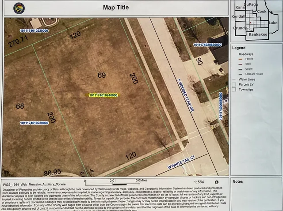The width and height of the screenshot is (283, 211).
Task: Toggle the Parcels LY legend box
Action: pyautogui.click(x=234, y=84)
